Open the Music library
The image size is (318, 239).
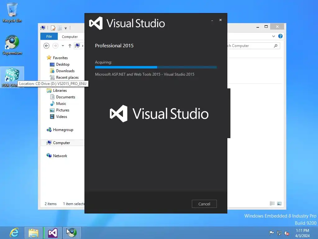click(61, 103)
